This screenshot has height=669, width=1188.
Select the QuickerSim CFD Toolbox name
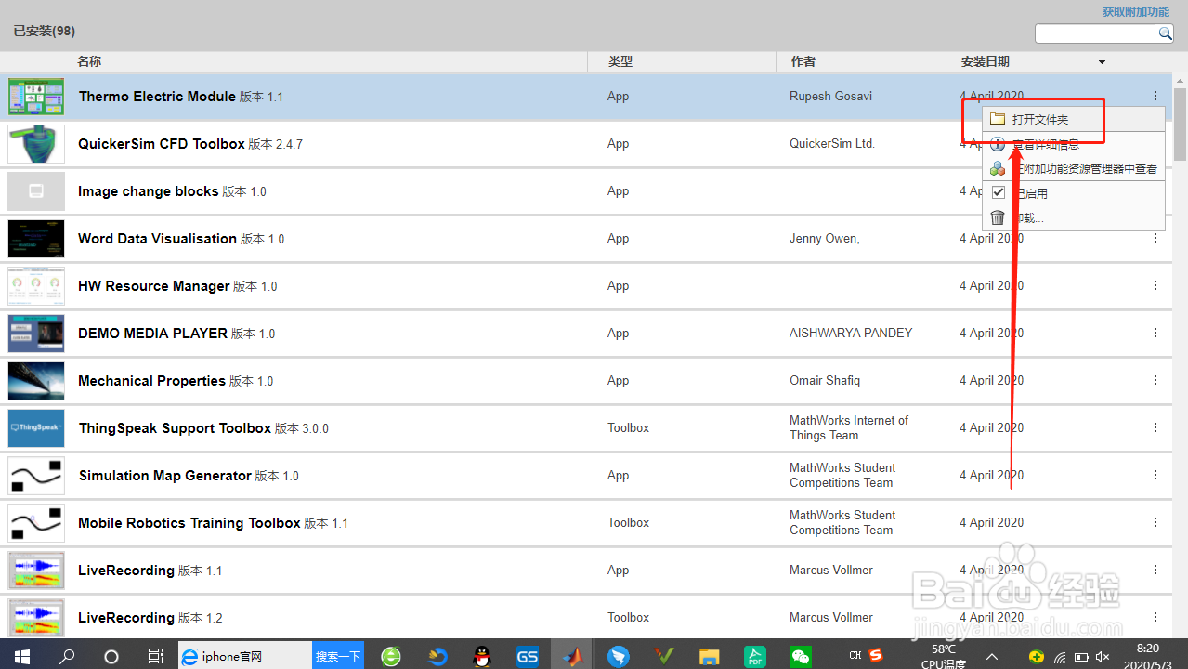click(x=162, y=144)
